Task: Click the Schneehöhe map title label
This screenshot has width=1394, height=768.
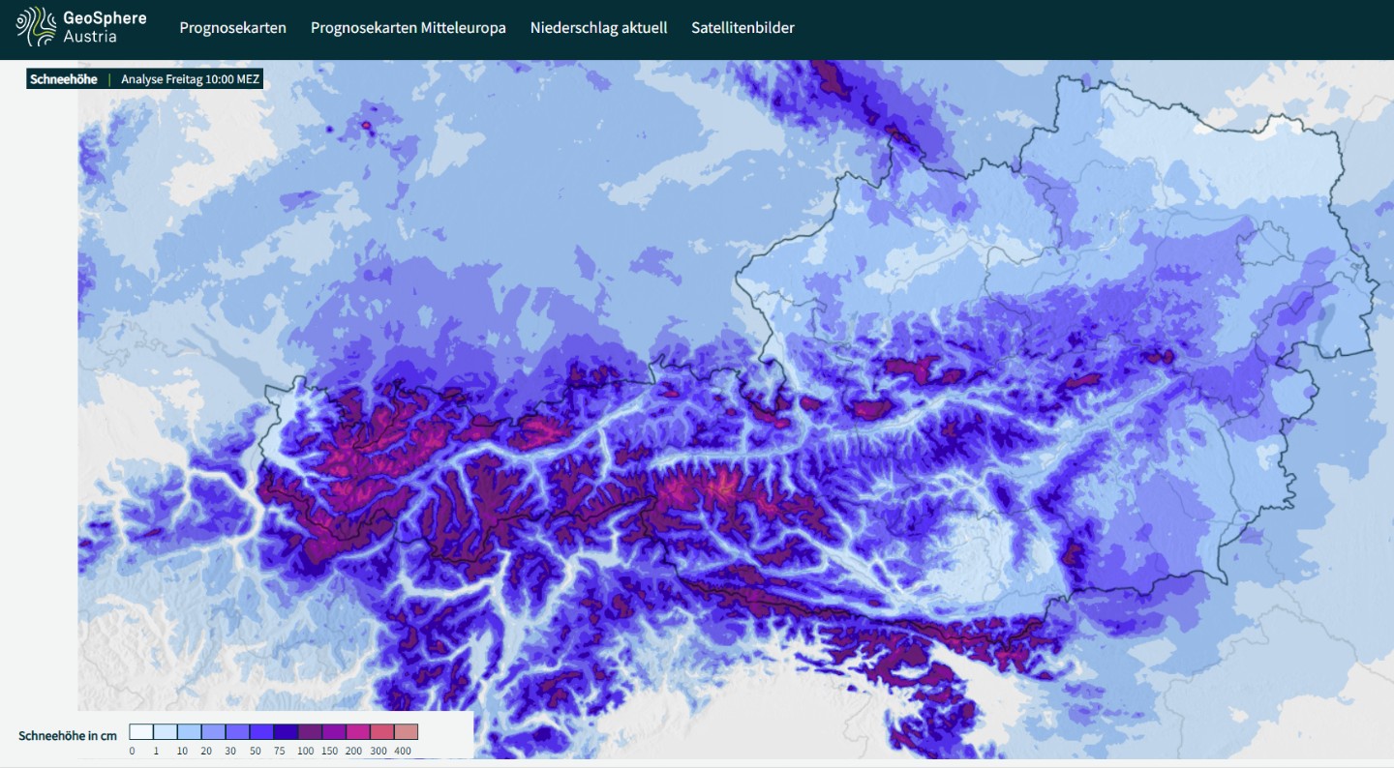Action: point(64,79)
